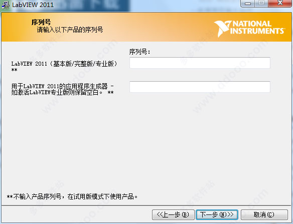Click the LabVIEW 2011 serial number field
Image resolution: width=293 pixels, height=224 pixels.
coord(200,63)
